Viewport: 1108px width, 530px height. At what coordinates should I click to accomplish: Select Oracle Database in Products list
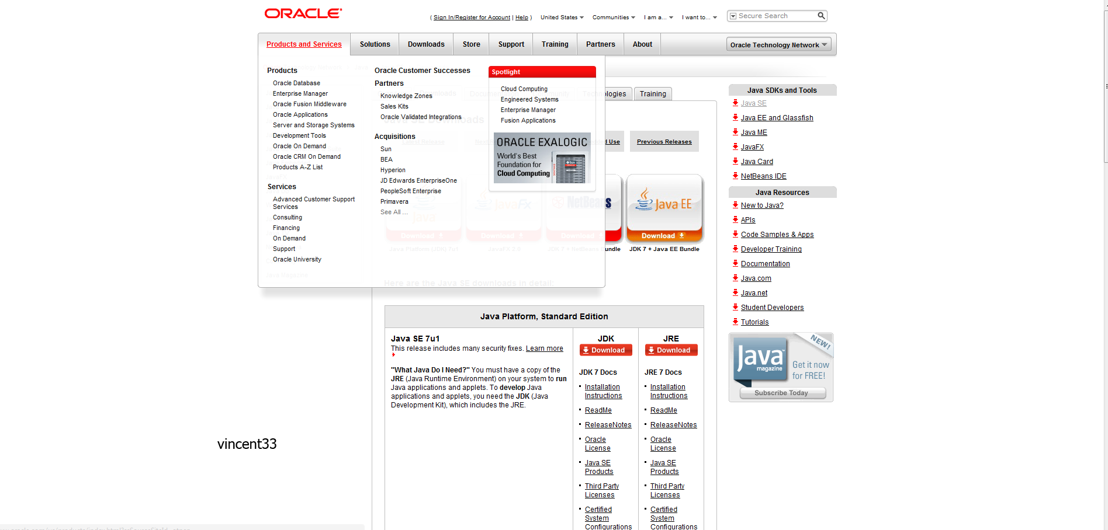(x=296, y=83)
